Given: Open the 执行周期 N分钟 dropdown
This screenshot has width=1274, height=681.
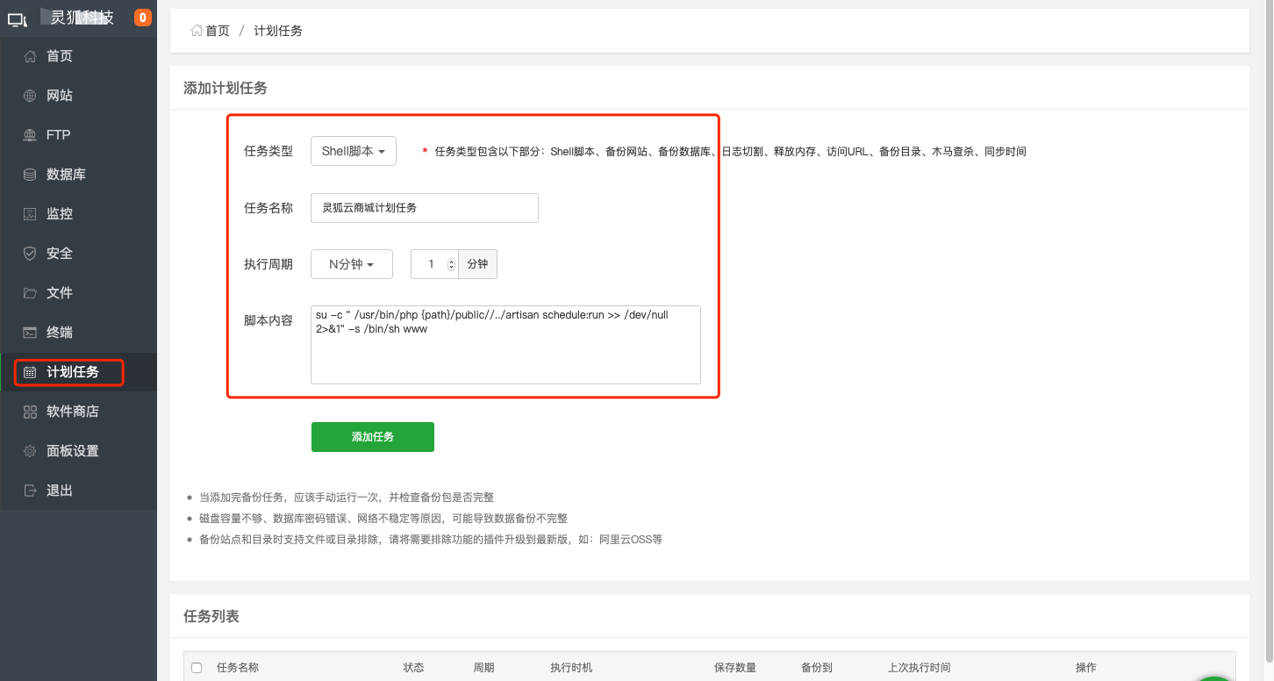Looking at the screenshot, I should [x=351, y=264].
